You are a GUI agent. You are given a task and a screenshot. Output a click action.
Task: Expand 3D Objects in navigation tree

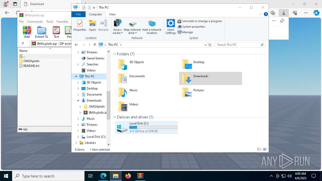pos(78,82)
